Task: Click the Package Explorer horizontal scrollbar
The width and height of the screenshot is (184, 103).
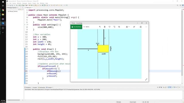Action: 14,100
